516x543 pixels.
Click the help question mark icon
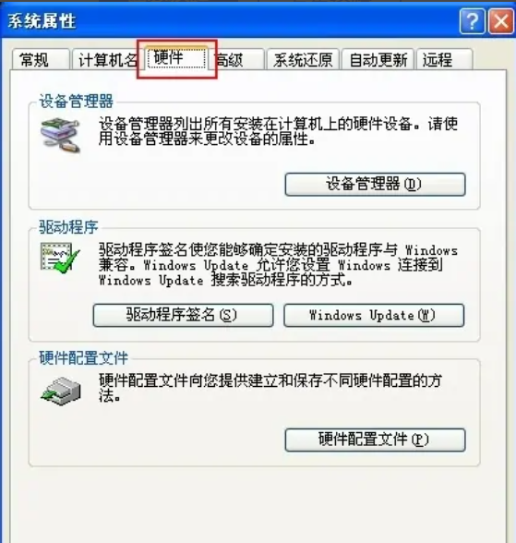click(x=472, y=21)
